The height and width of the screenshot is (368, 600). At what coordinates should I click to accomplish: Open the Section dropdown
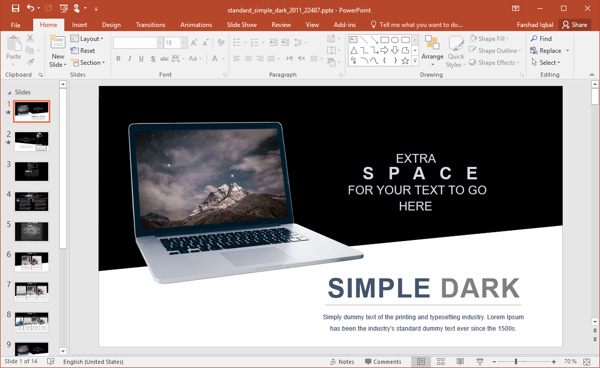pyautogui.click(x=88, y=62)
